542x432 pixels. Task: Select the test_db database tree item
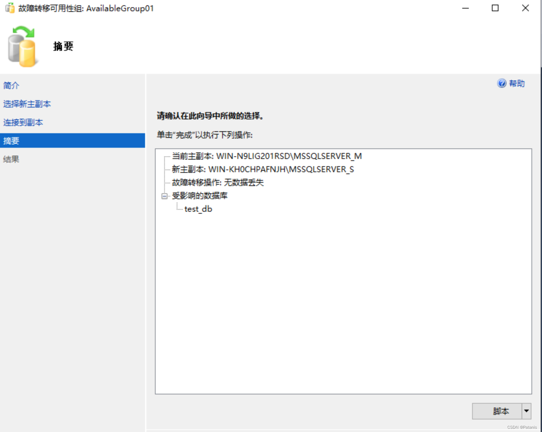point(198,209)
